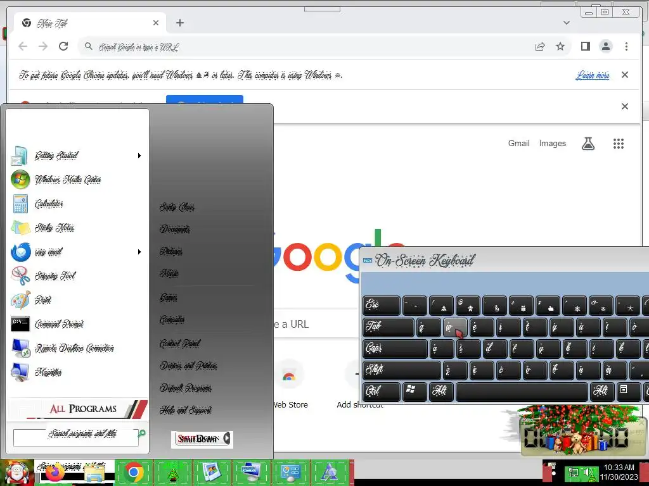This screenshot has width=649, height=486.
Task: Open Remote Desktop Connection
Action: coord(77,347)
